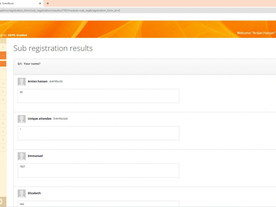The height and width of the screenshot is (207, 276).
Task: Click the answer box containing 66
Action: pos(98,96)
